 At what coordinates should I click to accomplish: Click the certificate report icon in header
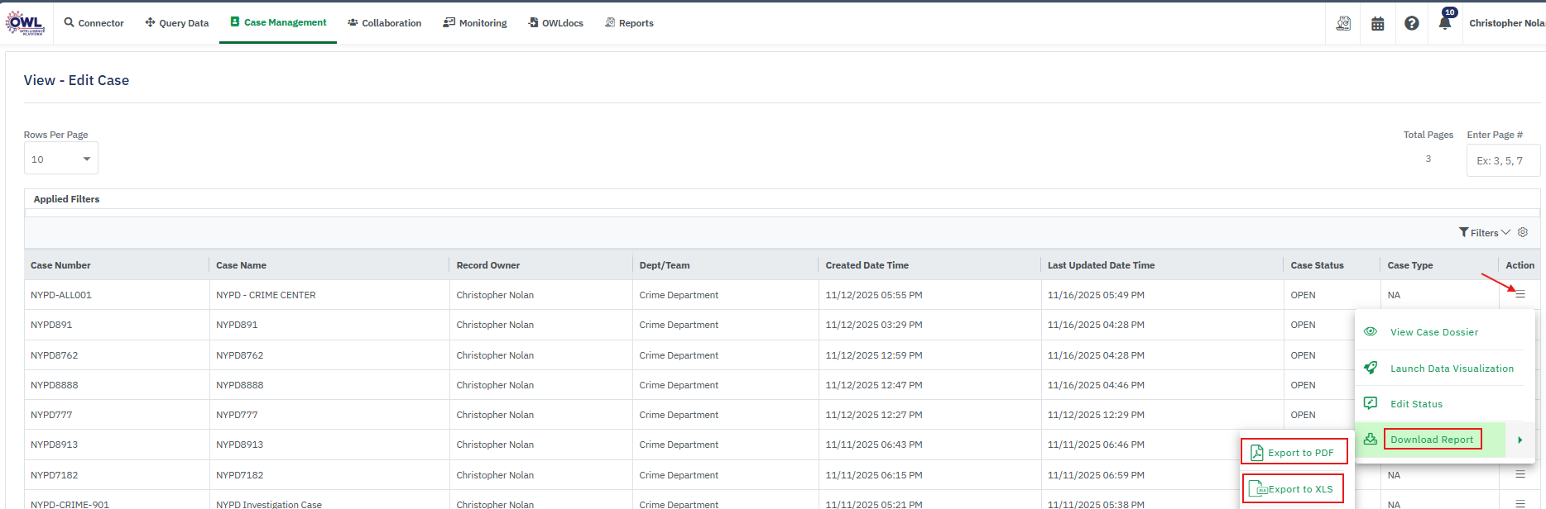pyautogui.click(x=1343, y=23)
